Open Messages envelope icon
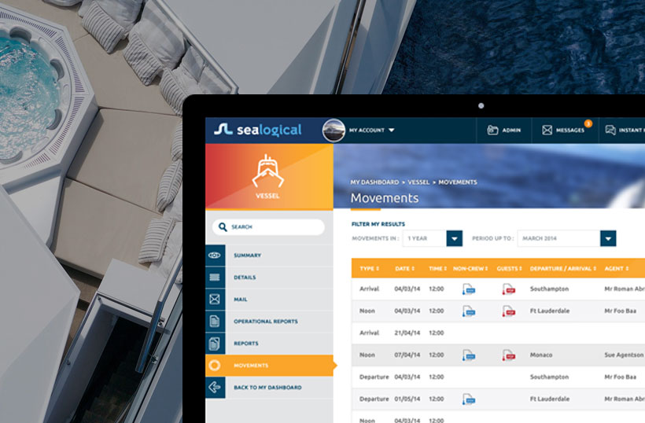Image resolution: width=645 pixels, height=423 pixels. click(x=547, y=131)
